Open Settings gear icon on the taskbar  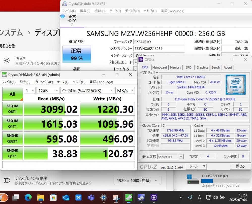click(x=104, y=197)
